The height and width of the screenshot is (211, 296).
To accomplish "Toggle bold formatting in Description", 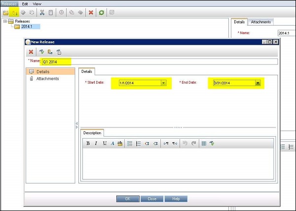I will coord(88,144).
